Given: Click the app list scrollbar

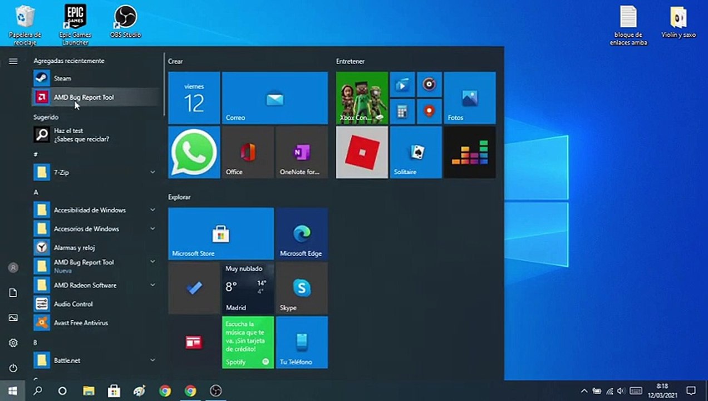Looking at the screenshot, I should click(164, 85).
